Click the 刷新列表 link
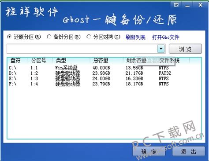 pyautogui.click(x=135, y=37)
